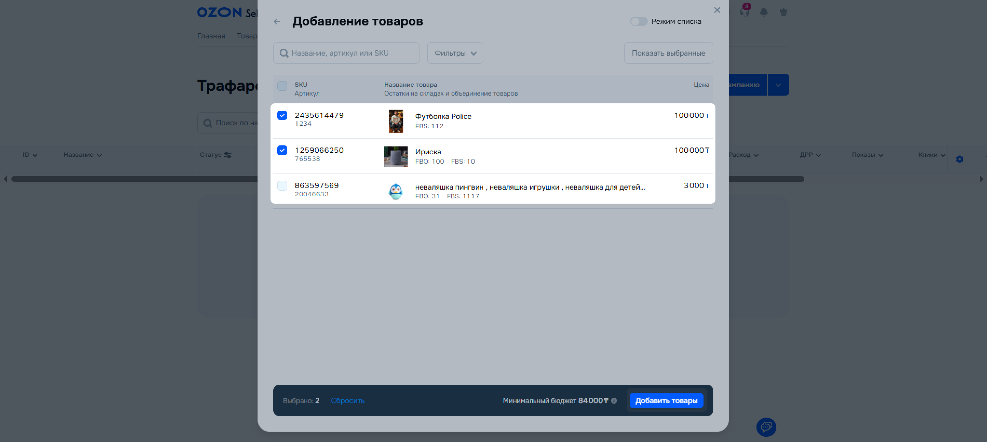The image size is (987, 442).
Task: Open the Футболка Police thumbnail
Action: click(x=396, y=121)
